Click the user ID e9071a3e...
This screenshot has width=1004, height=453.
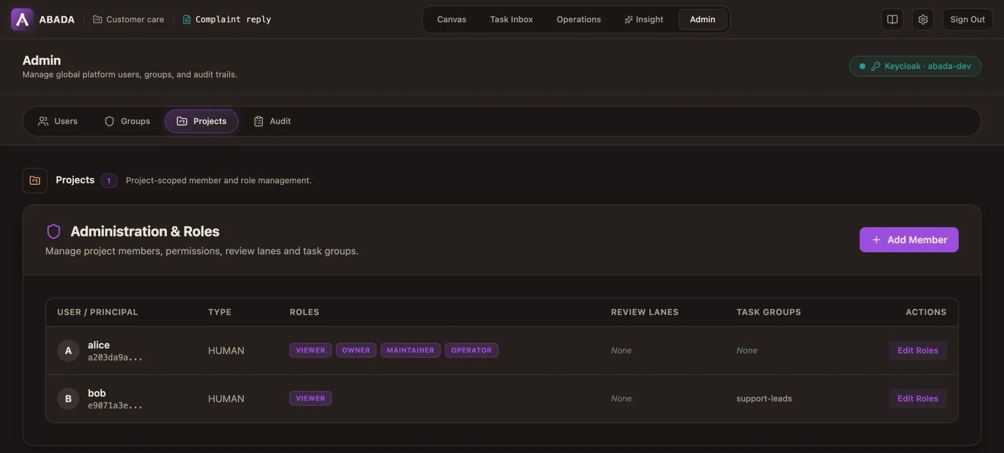coord(115,405)
